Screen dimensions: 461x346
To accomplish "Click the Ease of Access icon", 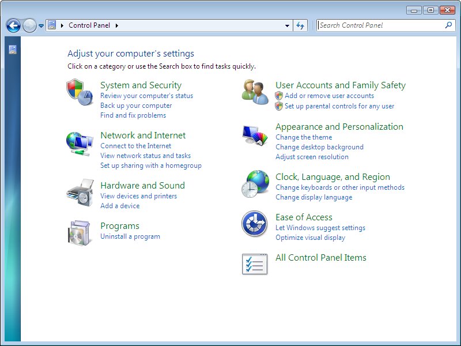I will click(254, 224).
